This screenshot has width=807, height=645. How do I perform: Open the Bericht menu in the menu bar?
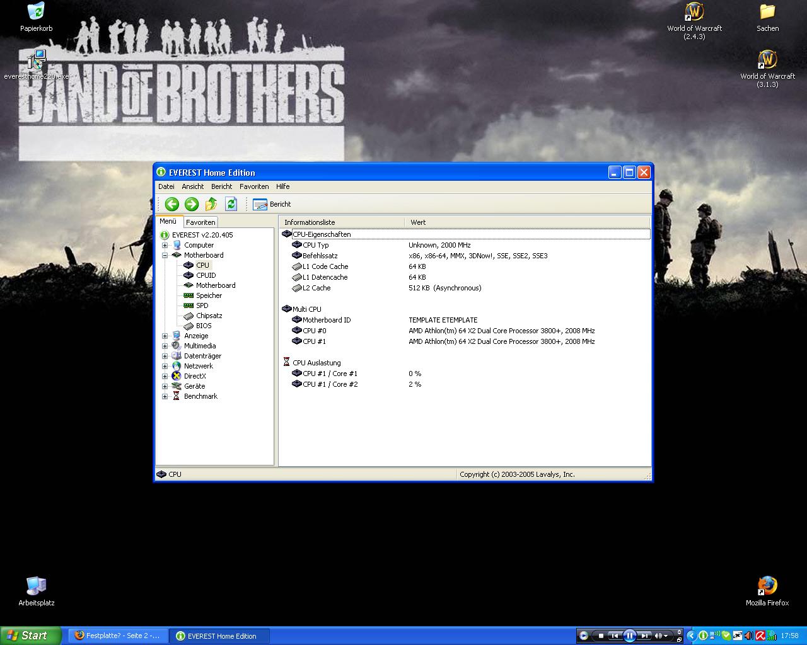tap(221, 186)
